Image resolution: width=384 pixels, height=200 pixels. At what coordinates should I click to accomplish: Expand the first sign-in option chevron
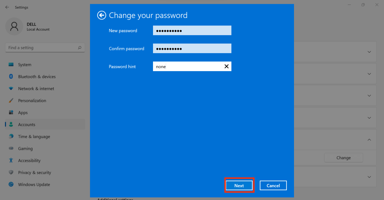click(369, 52)
